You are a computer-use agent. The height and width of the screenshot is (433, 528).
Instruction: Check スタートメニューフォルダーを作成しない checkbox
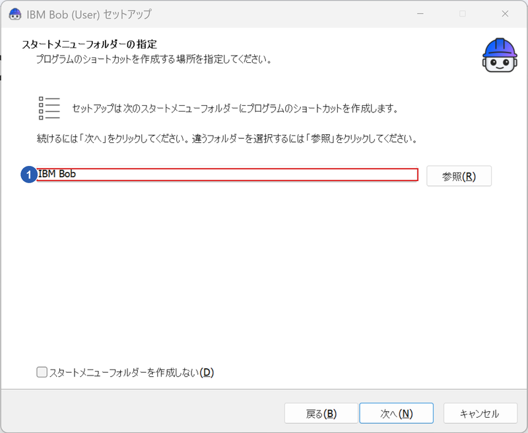tap(42, 372)
